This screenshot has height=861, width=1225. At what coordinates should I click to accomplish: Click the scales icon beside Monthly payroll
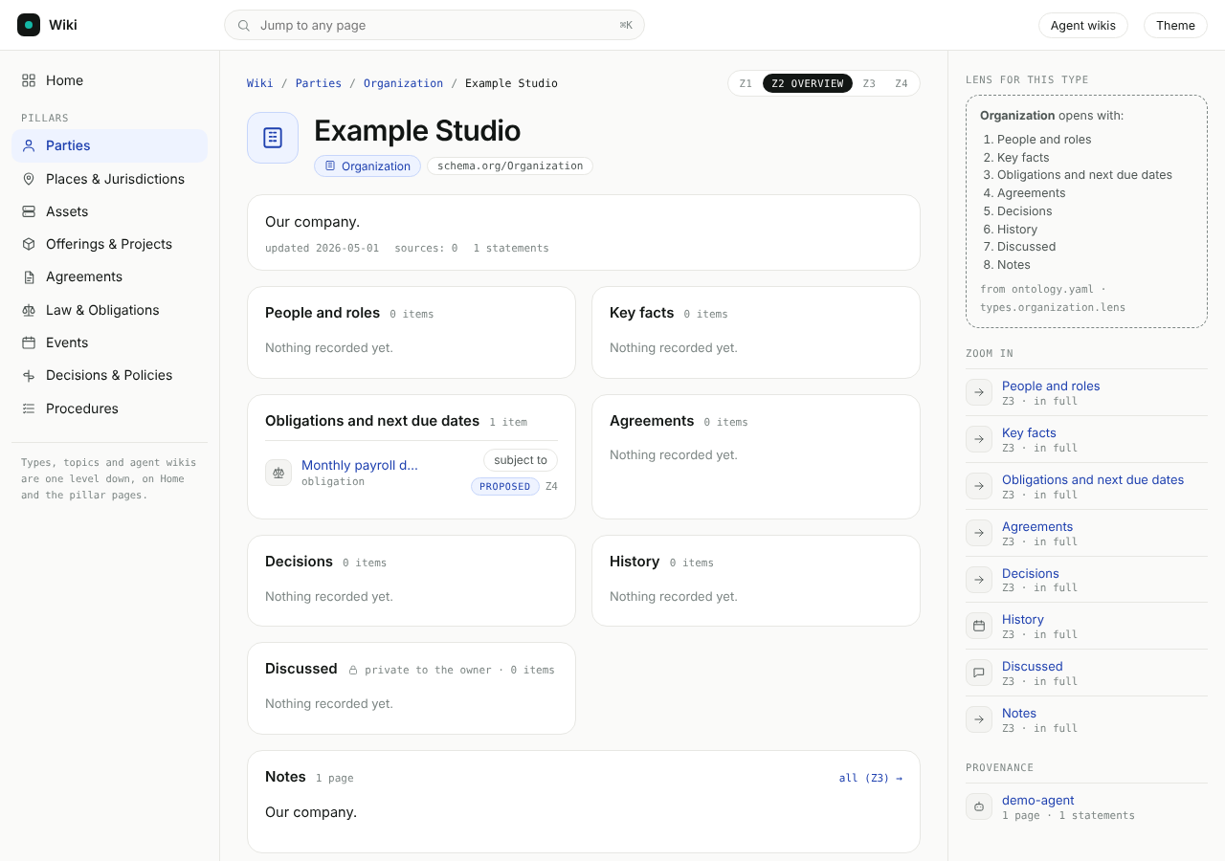click(x=278, y=473)
